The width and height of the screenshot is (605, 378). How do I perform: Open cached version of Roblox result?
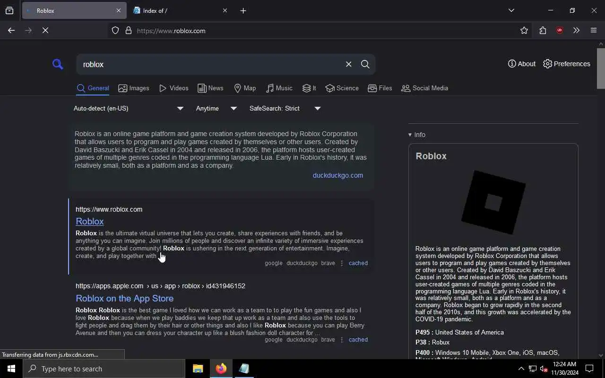click(x=358, y=263)
